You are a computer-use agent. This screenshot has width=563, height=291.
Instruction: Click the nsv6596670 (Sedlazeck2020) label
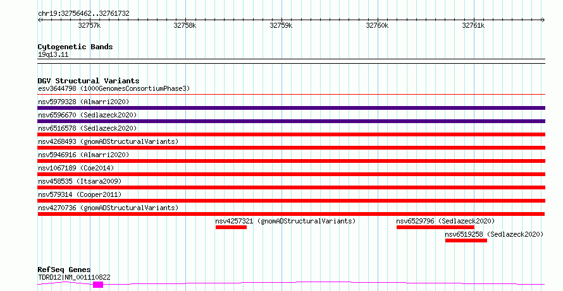(87, 115)
